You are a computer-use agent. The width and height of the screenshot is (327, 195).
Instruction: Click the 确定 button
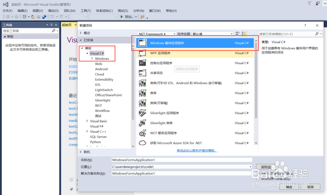click(x=289, y=187)
